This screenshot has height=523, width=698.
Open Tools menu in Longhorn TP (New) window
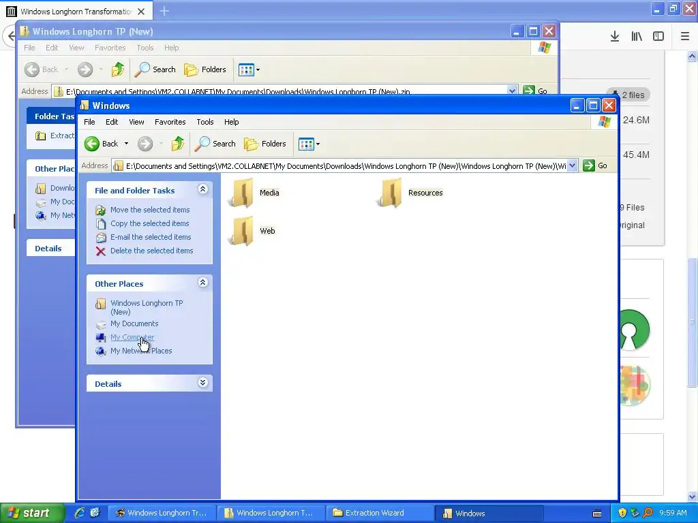145,48
